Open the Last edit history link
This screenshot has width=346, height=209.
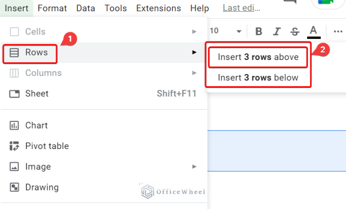(241, 8)
